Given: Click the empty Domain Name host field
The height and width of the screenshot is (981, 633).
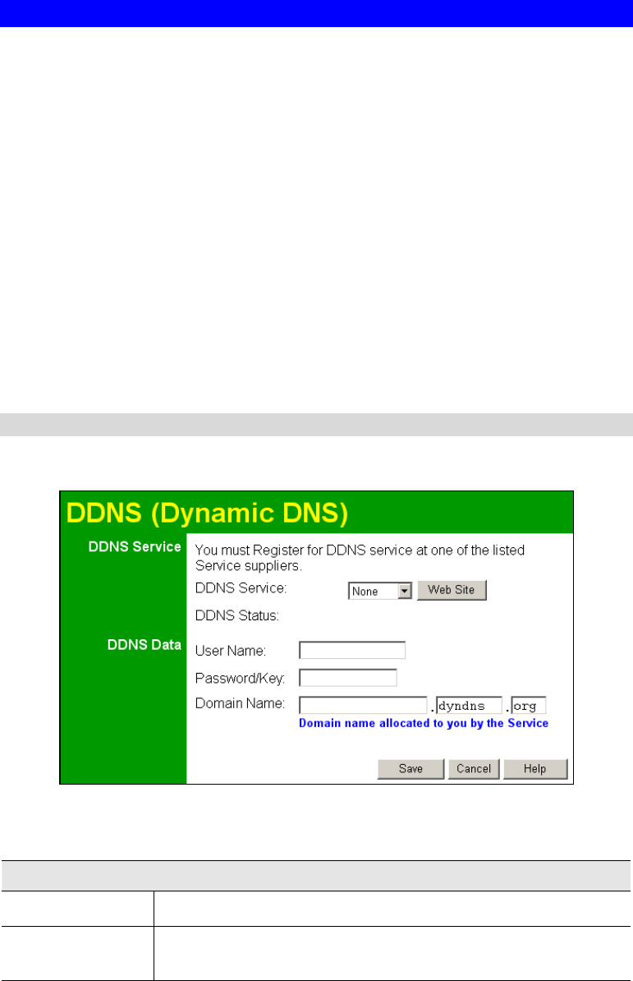Looking at the screenshot, I should (x=363, y=706).
